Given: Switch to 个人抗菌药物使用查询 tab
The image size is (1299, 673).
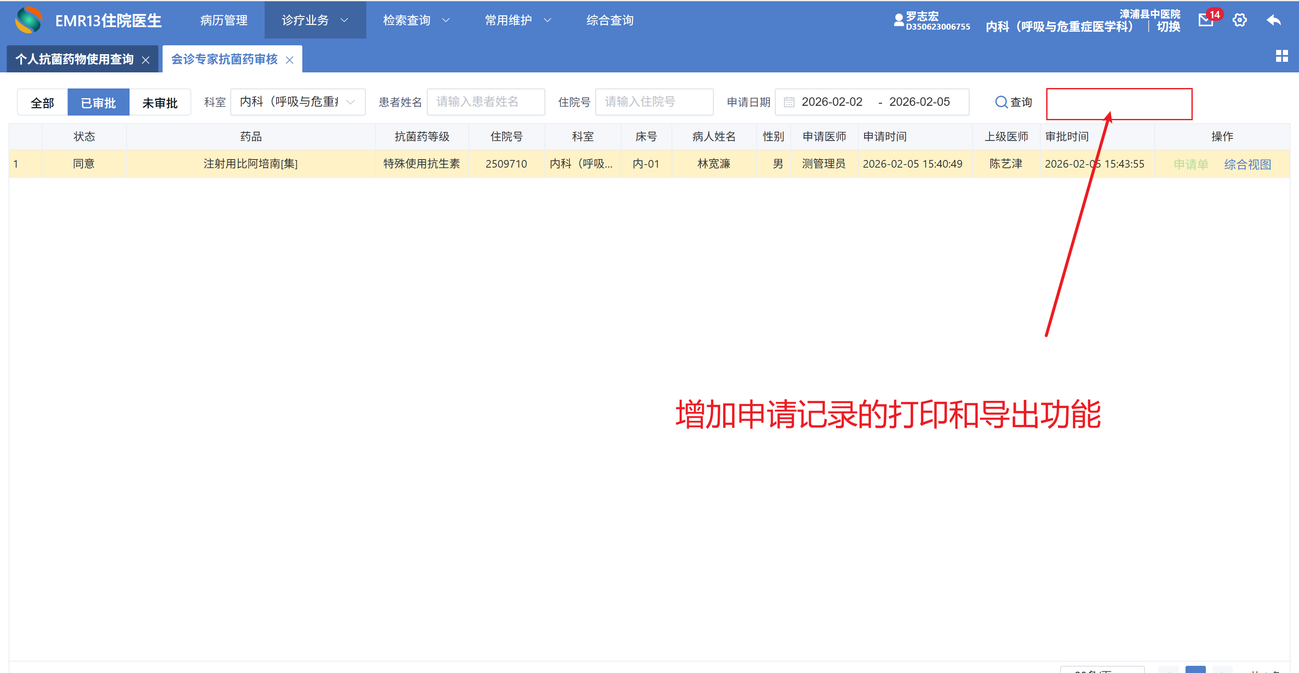Looking at the screenshot, I should (75, 60).
